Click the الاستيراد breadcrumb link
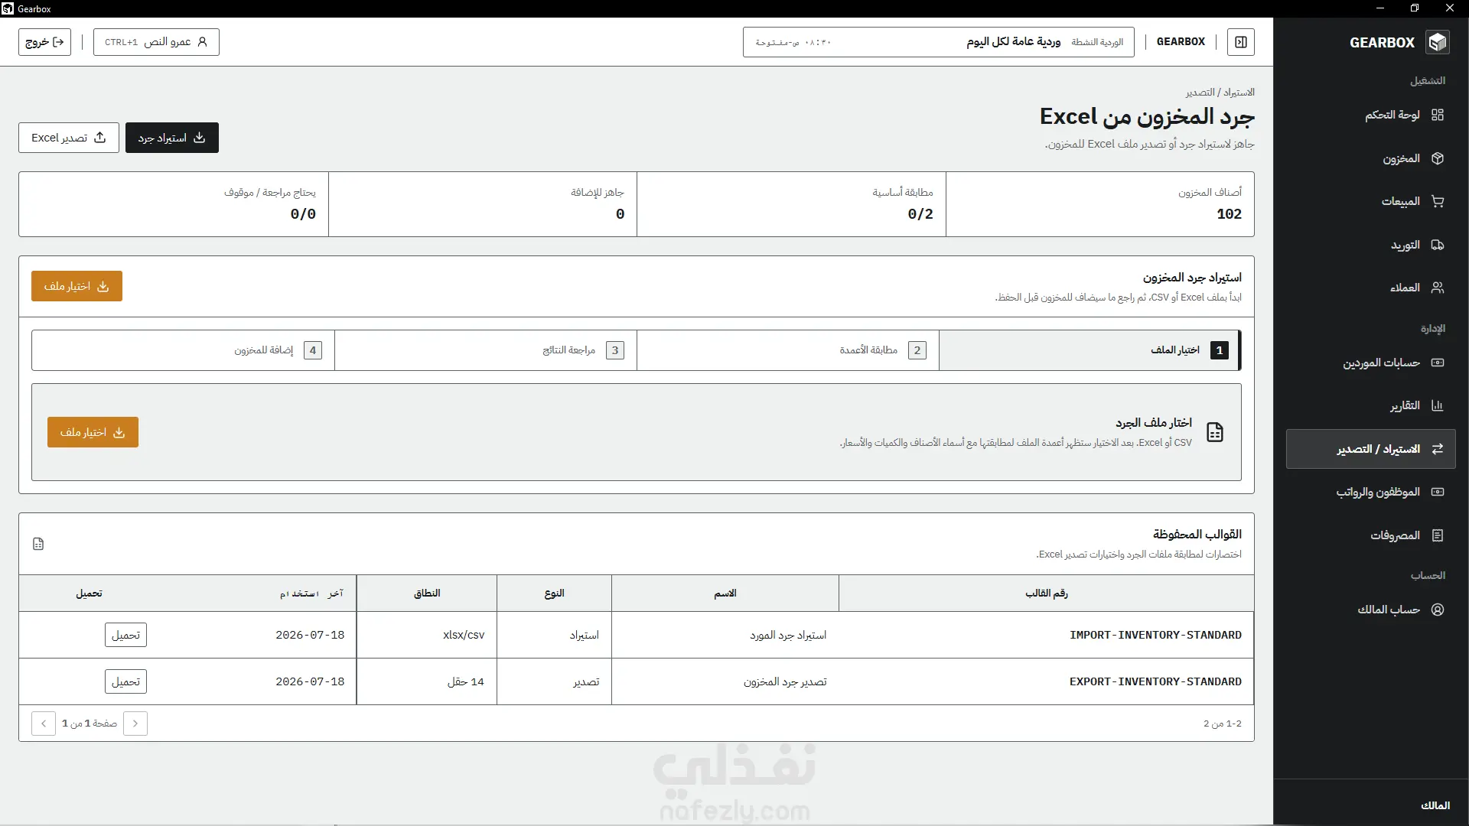Image resolution: width=1469 pixels, height=826 pixels. pos(1239,93)
